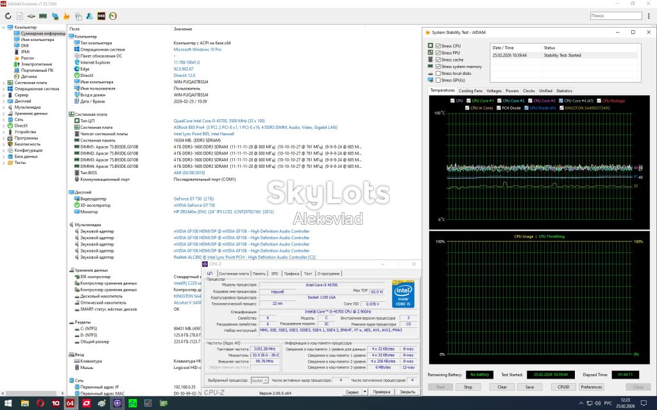Expand Операционная система tree node
The image size is (657, 410).
4,88
